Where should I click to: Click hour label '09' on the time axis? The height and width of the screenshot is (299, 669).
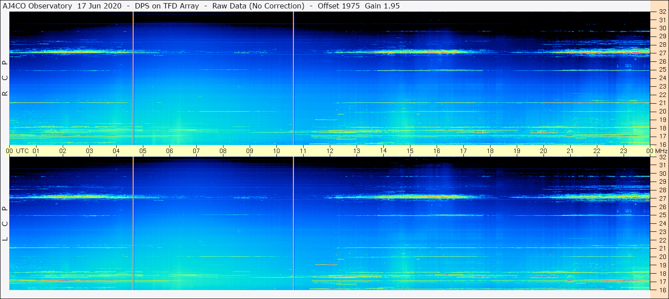point(250,151)
